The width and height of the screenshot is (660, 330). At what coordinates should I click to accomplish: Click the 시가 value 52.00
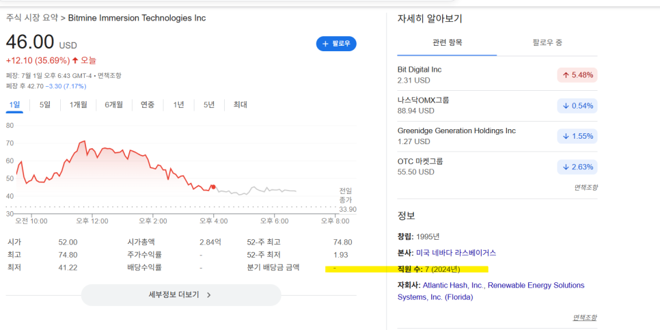[68, 242]
